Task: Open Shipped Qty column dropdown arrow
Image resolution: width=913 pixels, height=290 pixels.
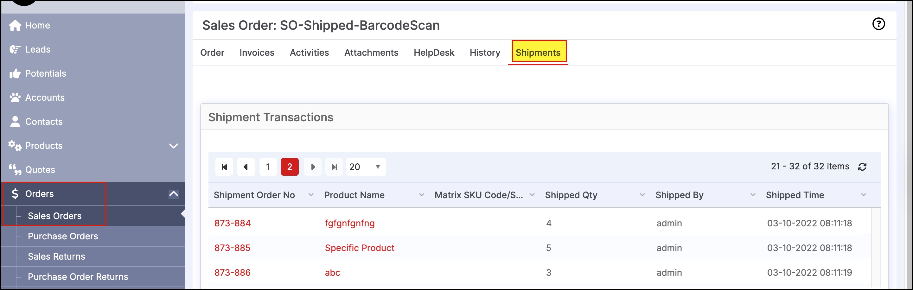Action: [x=642, y=195]
